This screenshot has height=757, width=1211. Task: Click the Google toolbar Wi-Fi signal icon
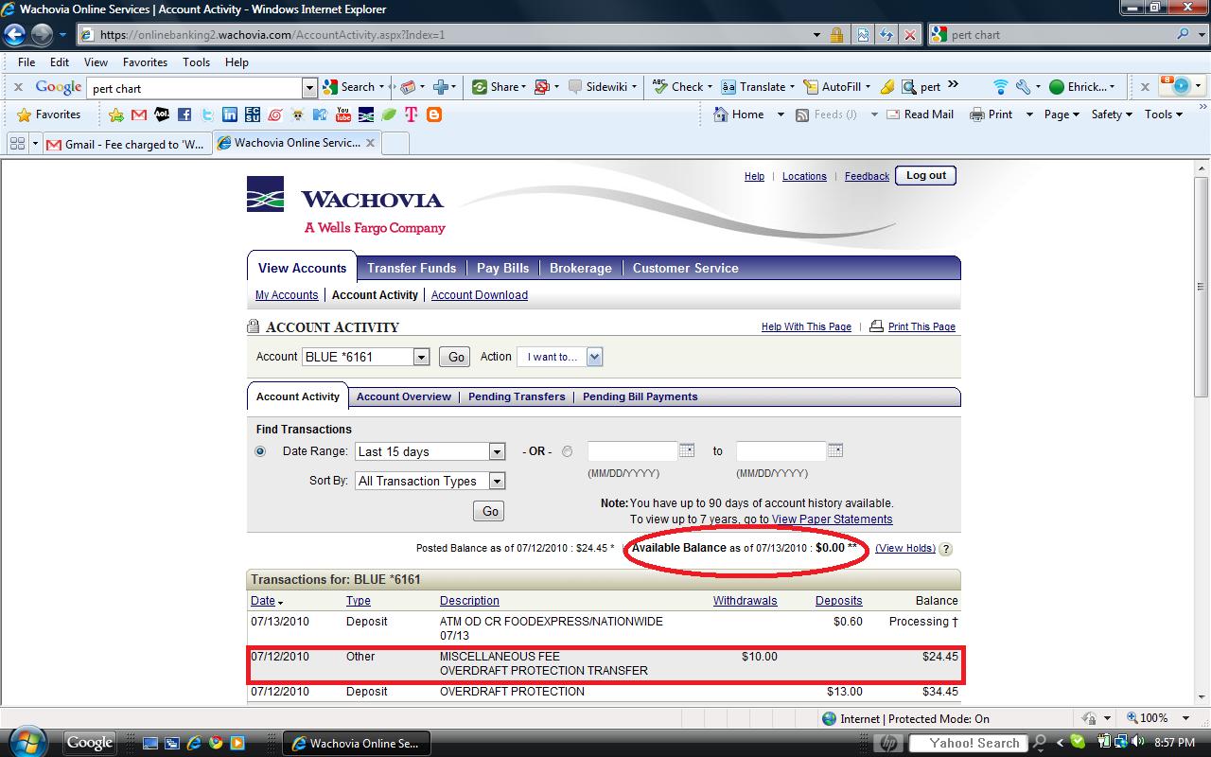pyautogui.click(x=1000, y=87)
